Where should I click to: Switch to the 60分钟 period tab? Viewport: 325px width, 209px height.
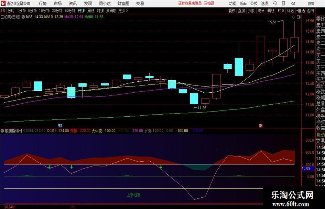coord(70,11)
